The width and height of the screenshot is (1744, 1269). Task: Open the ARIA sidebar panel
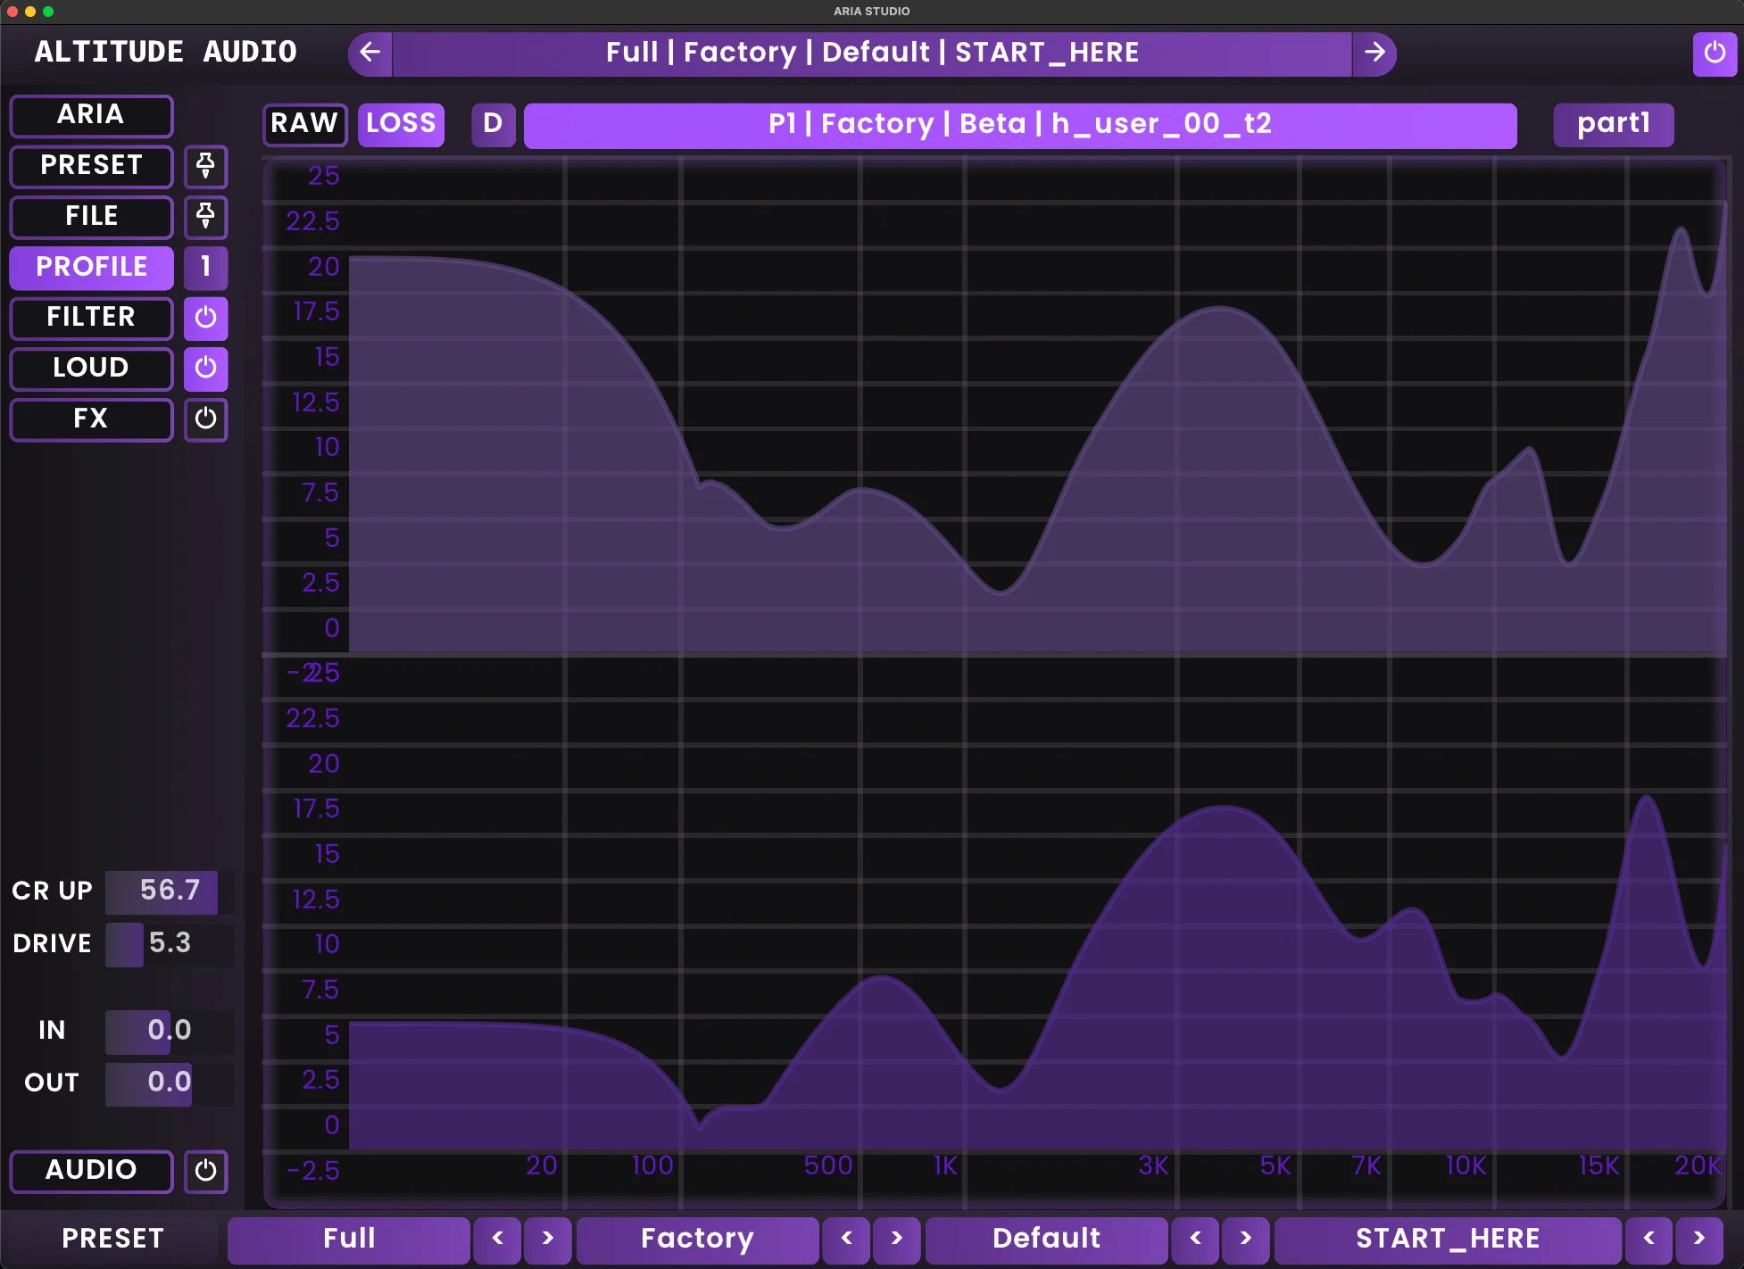click(90, 115)
